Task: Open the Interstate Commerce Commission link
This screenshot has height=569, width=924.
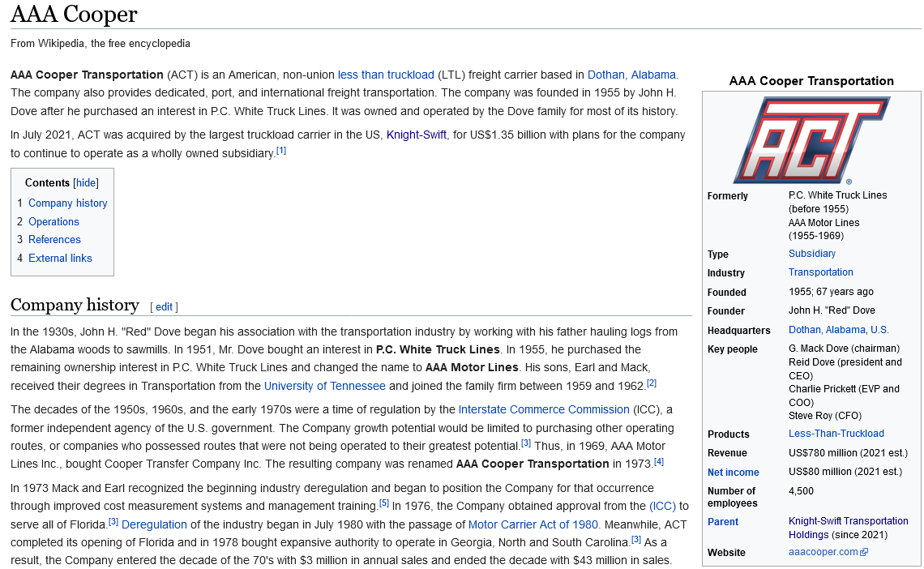Action: (544, 409)
